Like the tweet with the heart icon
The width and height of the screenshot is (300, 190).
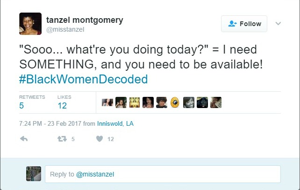[99, 139]
